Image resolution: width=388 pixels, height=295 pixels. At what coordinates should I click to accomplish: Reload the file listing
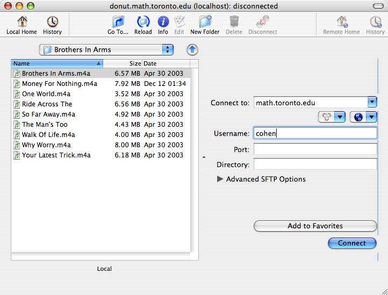tap(143, 25)
